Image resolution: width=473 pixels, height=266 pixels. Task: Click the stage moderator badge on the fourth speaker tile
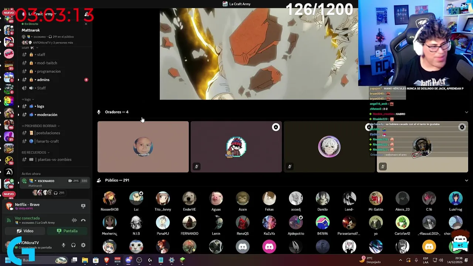462,127
